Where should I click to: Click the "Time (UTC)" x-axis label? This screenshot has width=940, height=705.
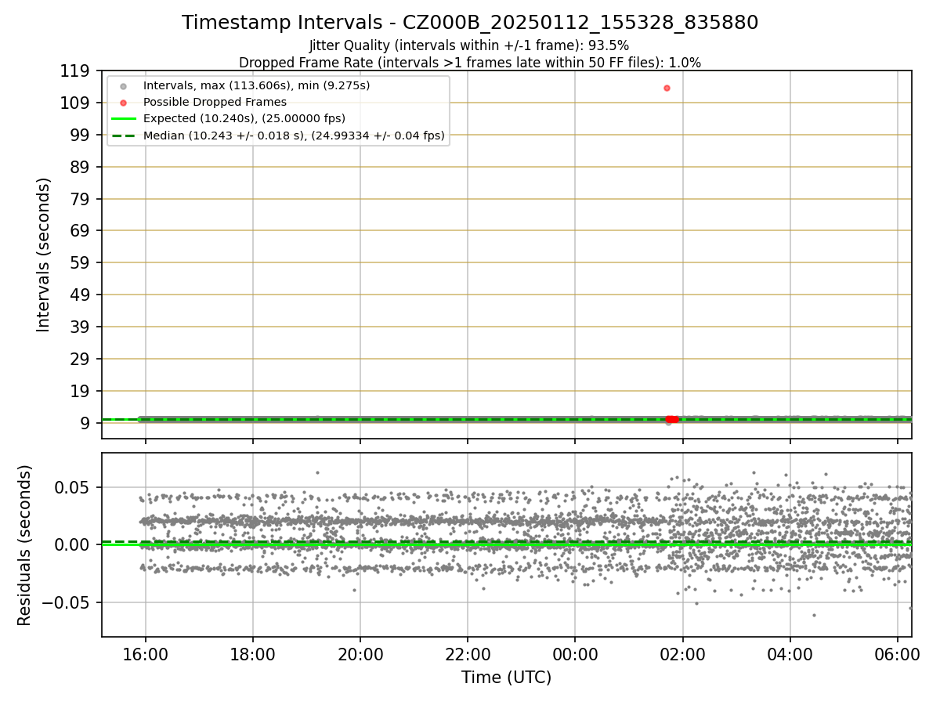point(506,677)
